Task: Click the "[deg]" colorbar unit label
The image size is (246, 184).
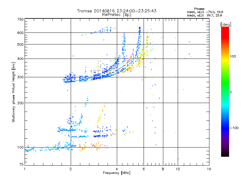Action: pos(226,25)
